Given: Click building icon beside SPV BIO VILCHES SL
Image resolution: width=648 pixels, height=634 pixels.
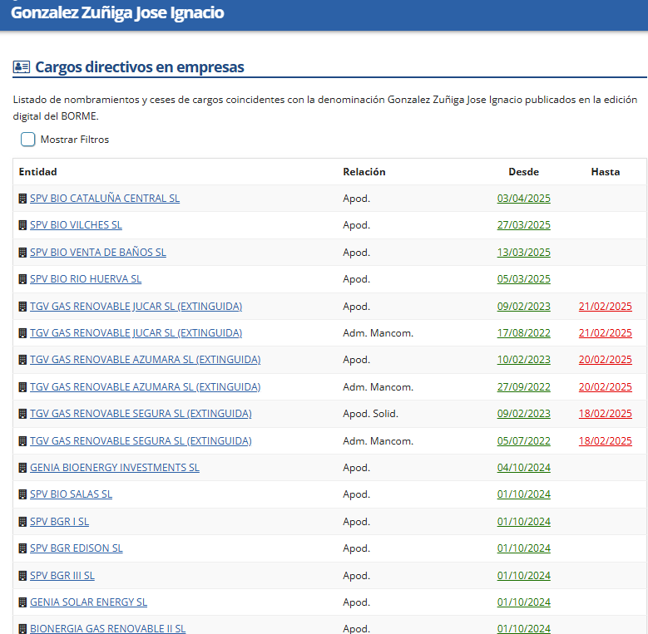Looking at the screenshot, I should (22, 225).
